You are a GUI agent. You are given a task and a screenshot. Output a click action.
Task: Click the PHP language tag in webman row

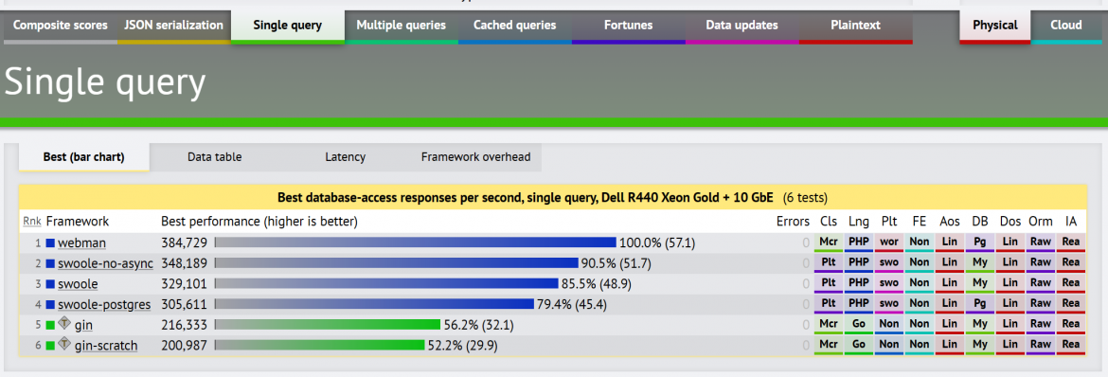(859, 242)
